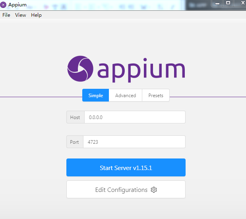Start Server v1.15.1

126,167
